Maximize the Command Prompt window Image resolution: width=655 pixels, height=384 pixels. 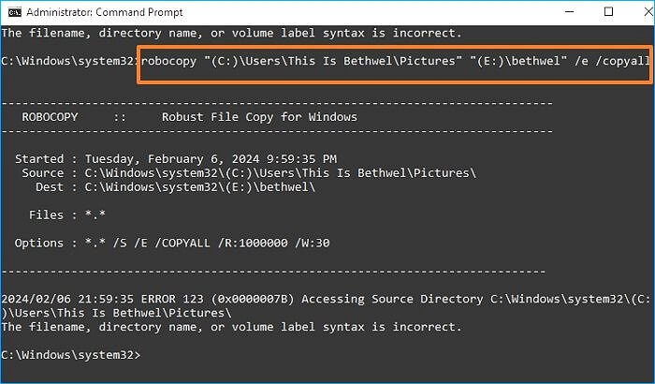[608, 12]
